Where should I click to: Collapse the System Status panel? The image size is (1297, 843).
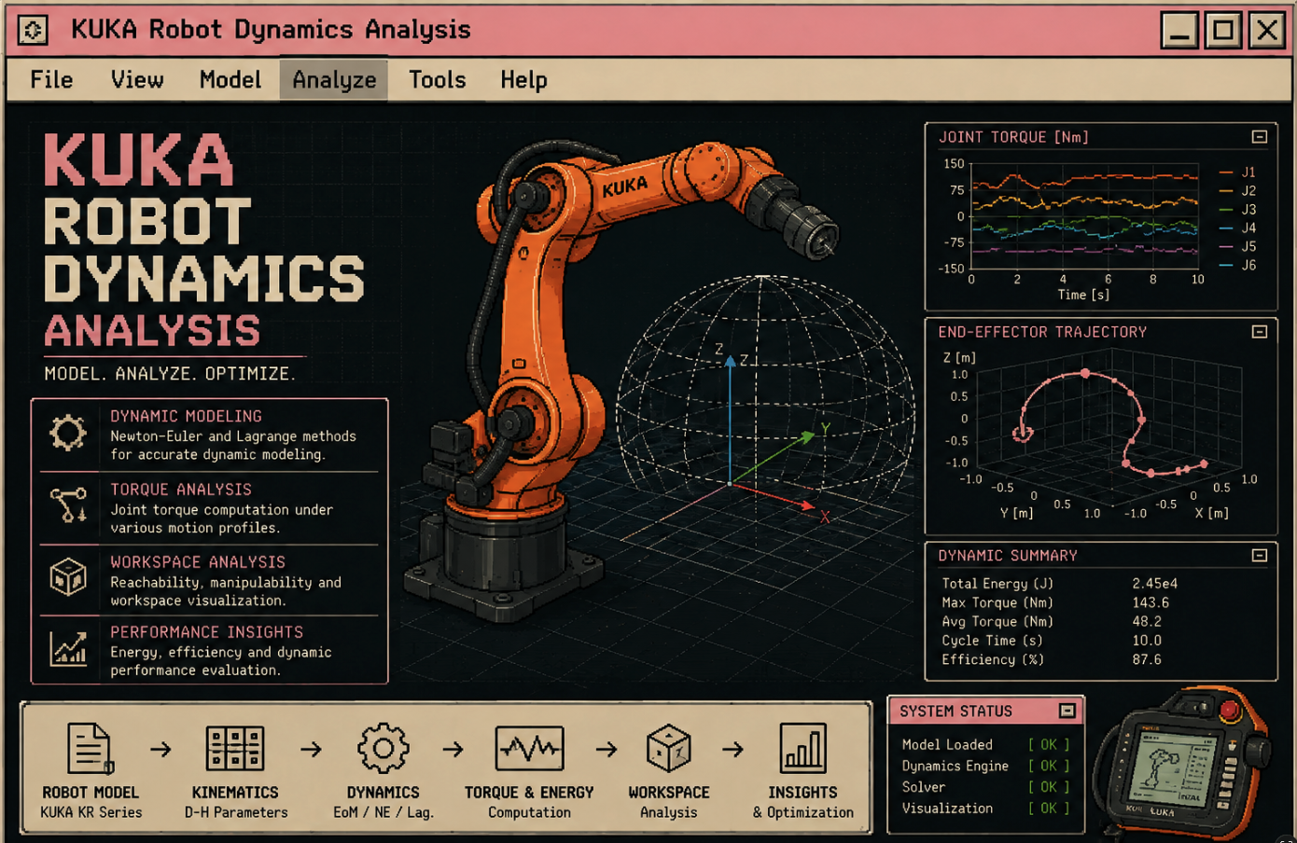1067,712
